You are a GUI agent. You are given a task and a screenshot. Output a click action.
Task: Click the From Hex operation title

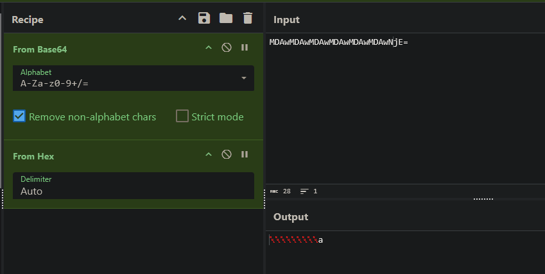33,156
